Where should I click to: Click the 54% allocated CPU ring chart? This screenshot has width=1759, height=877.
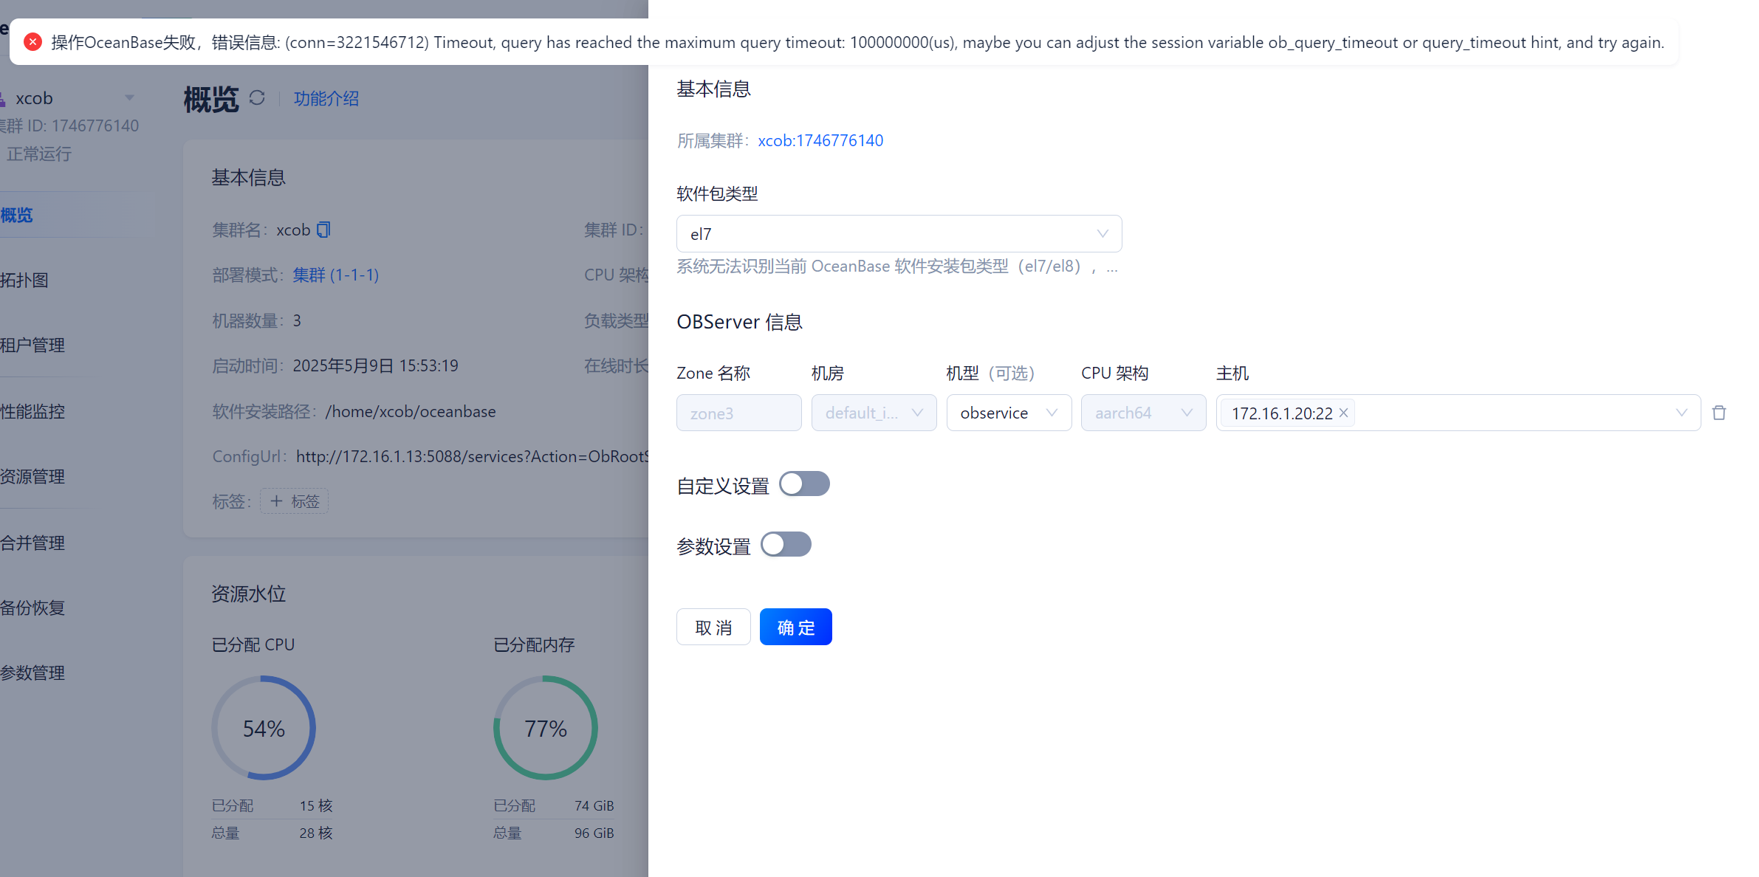[x=264, y=728]
